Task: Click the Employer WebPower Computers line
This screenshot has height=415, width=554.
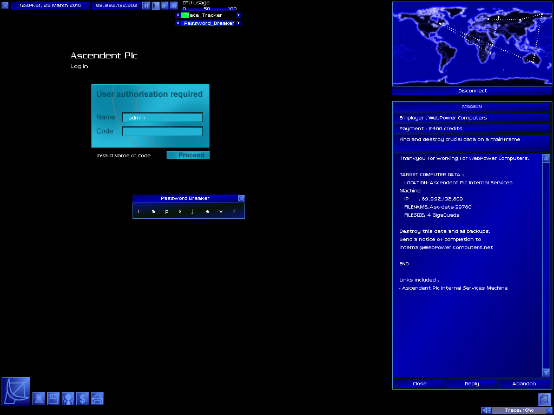Action: click(472, 118)
